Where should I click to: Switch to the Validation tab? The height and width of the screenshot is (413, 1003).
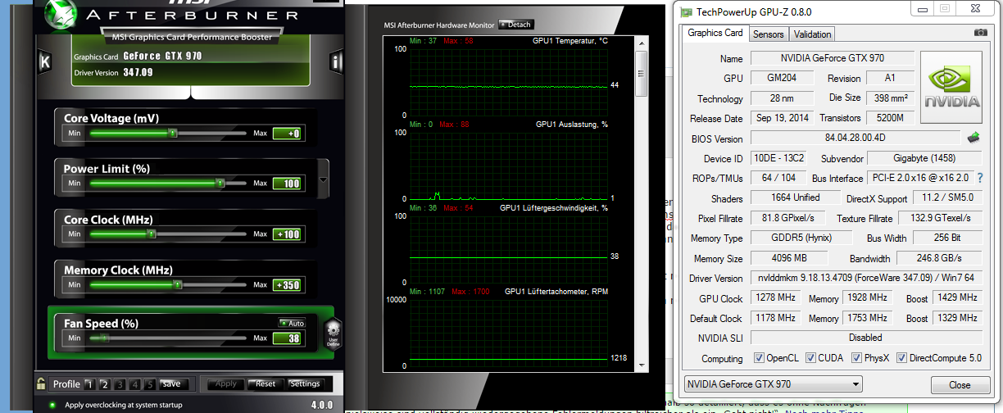(812, 34)
